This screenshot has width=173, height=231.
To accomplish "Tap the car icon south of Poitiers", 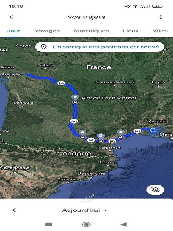I will 61,83.
